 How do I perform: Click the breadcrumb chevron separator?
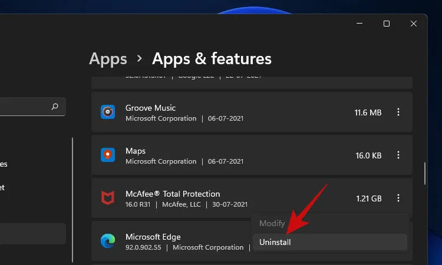tap(139, 58)
